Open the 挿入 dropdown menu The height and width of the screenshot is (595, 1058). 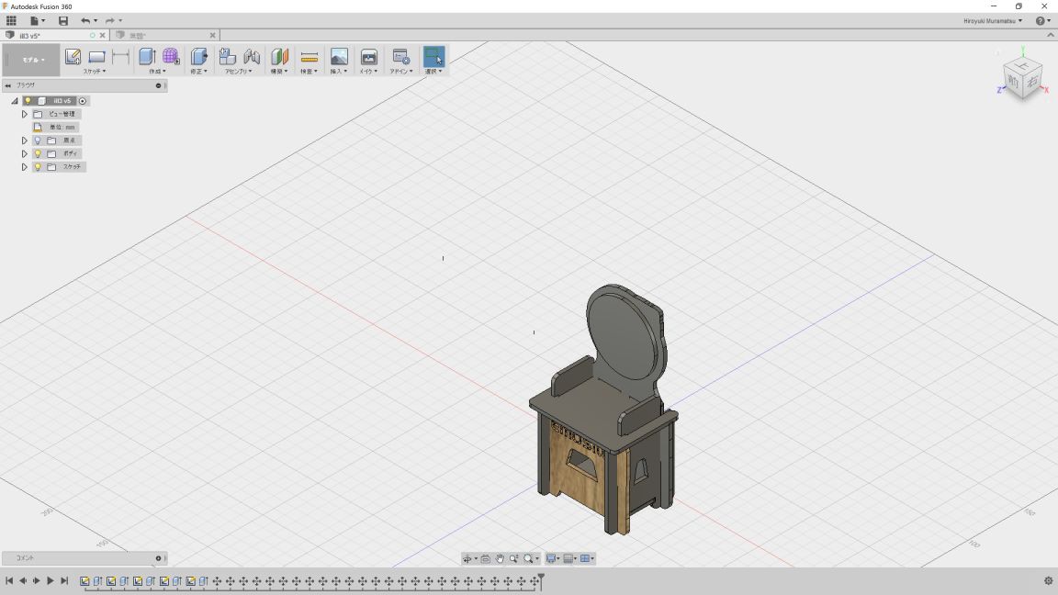click(x=339, y=71)
